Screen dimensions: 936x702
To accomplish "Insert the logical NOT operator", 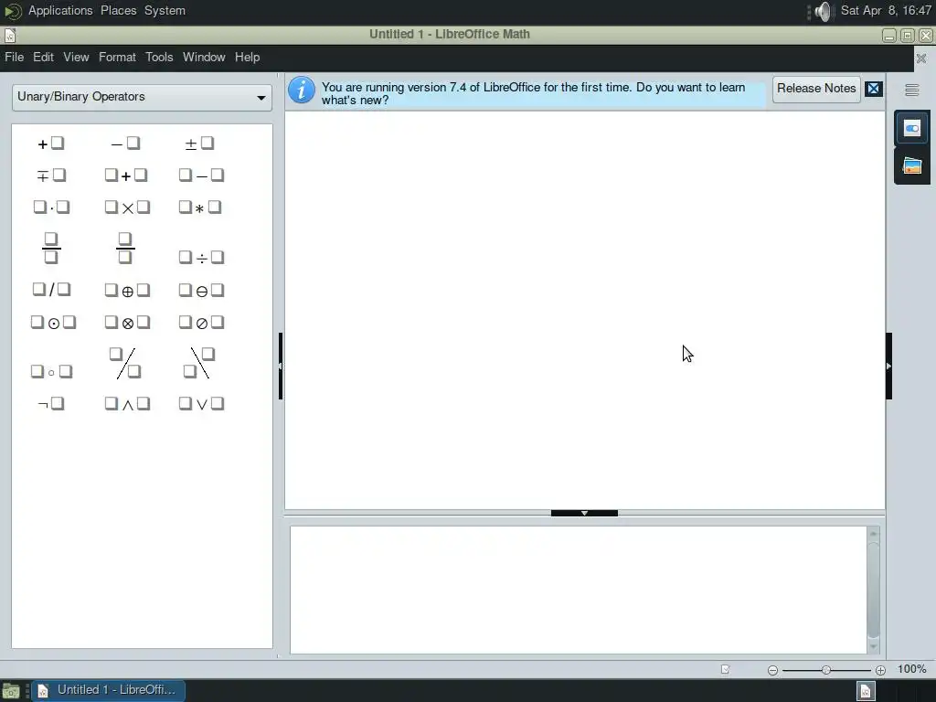I will [51, 403].
